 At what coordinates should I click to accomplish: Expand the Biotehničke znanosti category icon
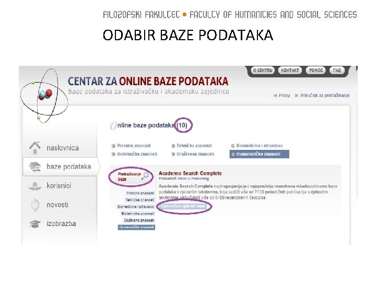point(113,154)
